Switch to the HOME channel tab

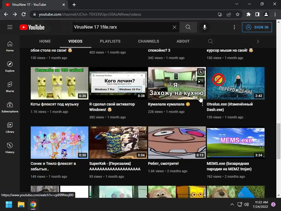point(45,41)
